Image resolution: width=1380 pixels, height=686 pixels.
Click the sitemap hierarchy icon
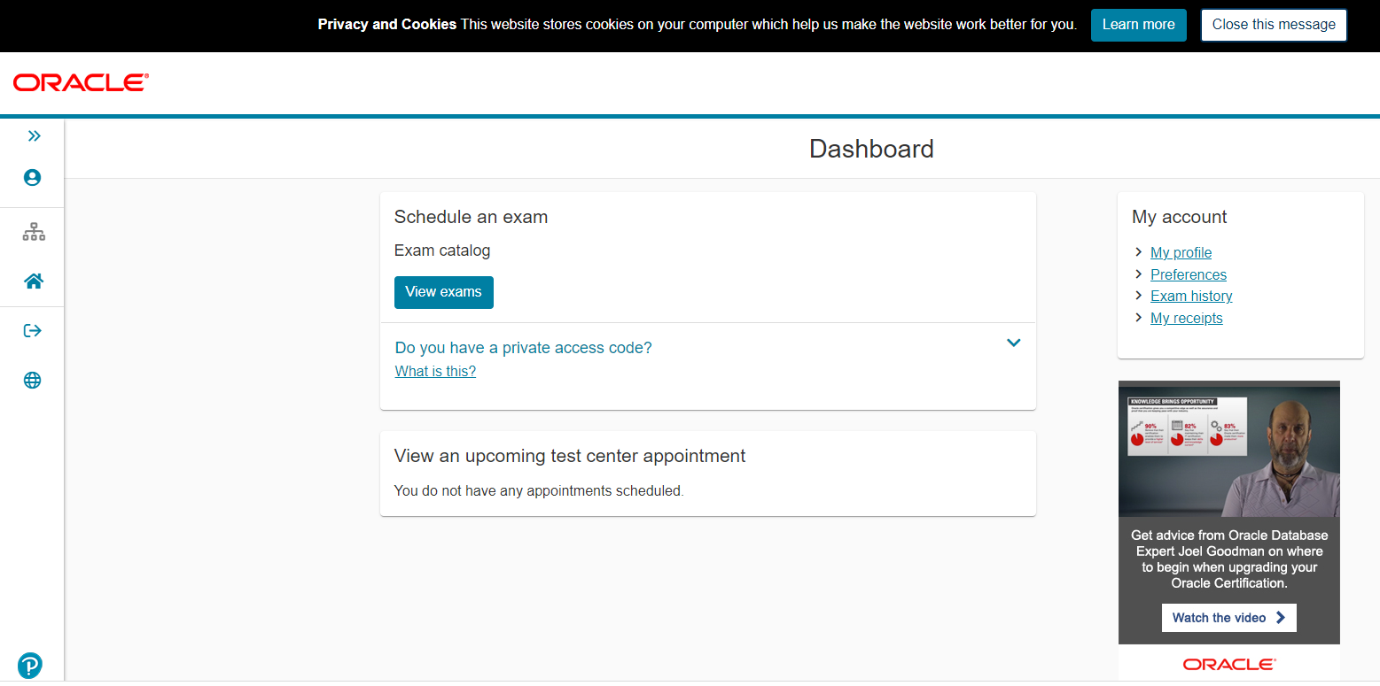click(34, 233)
